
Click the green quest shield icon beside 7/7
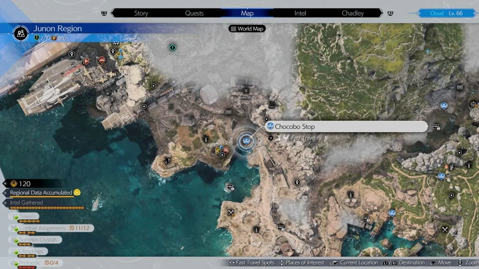point(37,38)
